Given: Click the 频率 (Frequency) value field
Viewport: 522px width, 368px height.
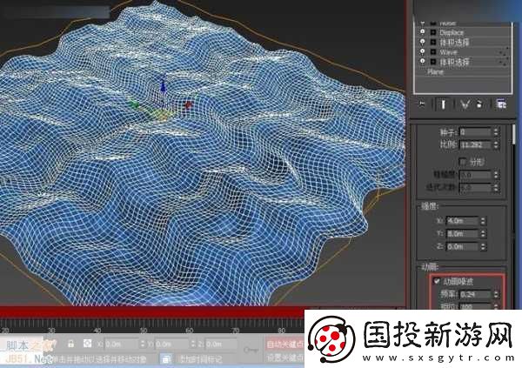Looking at the screenshot, I should tap(475, 294).
